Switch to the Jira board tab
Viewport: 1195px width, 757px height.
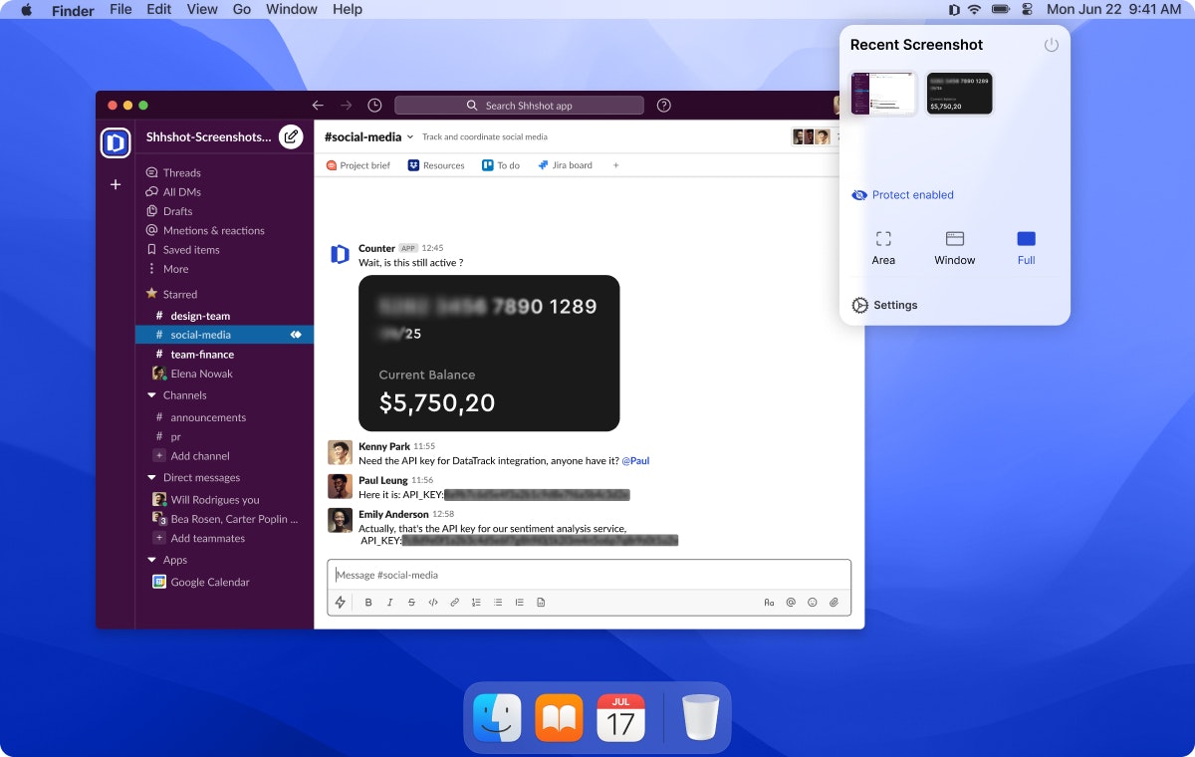pyautogui.click(x=565, y=165)
